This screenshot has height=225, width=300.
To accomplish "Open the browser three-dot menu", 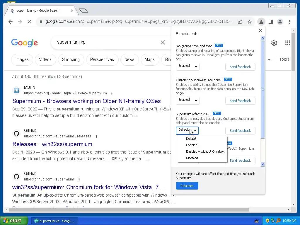I will click(289, 22).
